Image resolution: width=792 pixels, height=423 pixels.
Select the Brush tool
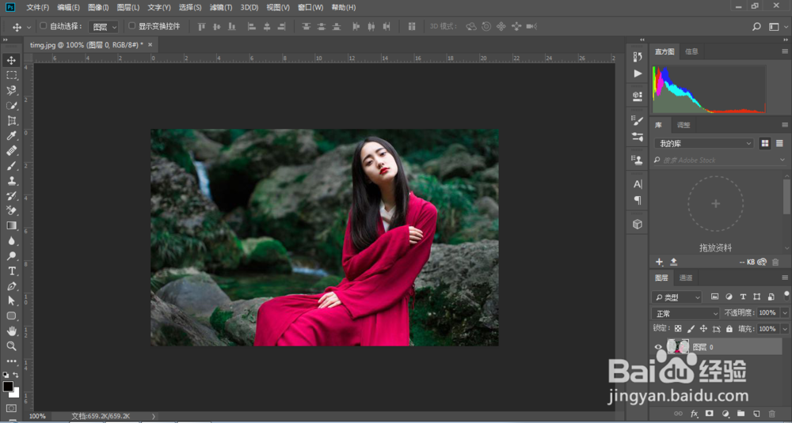pos(12,166)
